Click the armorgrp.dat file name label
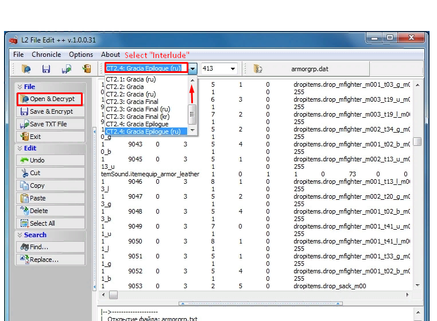 click(x=310, y=69)
